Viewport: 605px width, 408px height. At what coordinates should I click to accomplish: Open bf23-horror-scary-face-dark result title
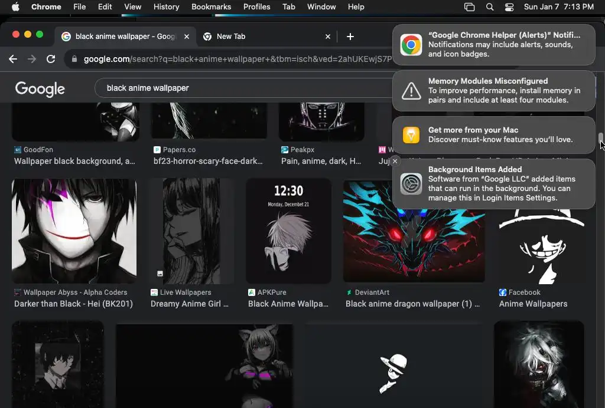pos(208,162)
